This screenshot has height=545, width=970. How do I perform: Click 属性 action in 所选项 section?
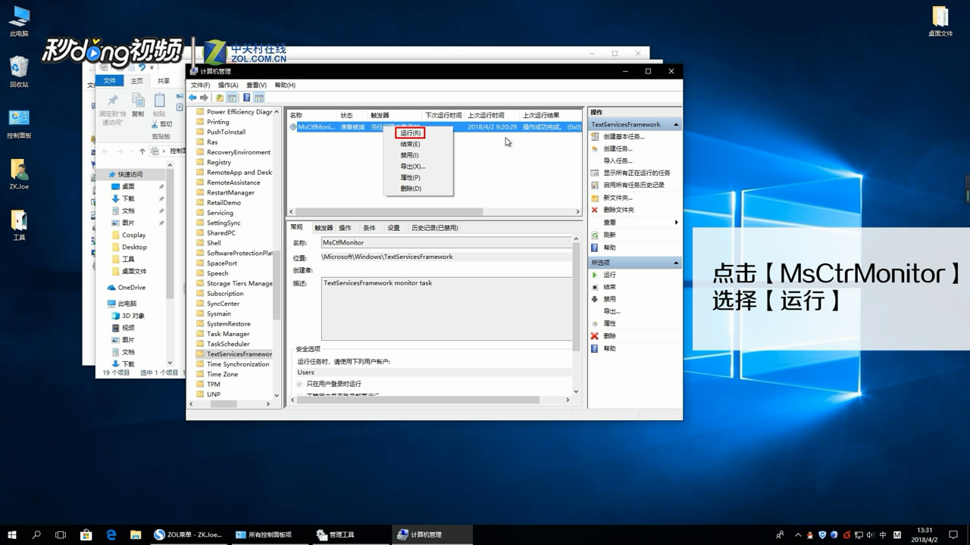click(609, 323)
